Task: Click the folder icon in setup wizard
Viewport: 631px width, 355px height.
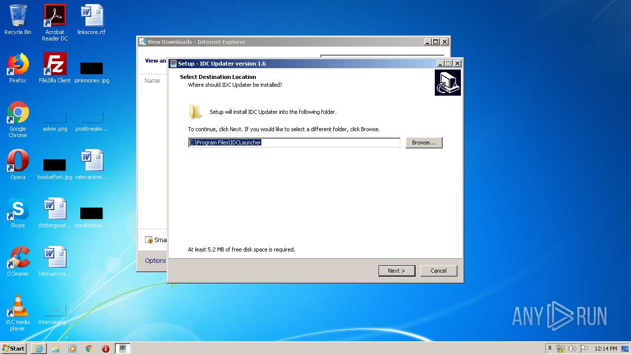Action: click(196, 112)
